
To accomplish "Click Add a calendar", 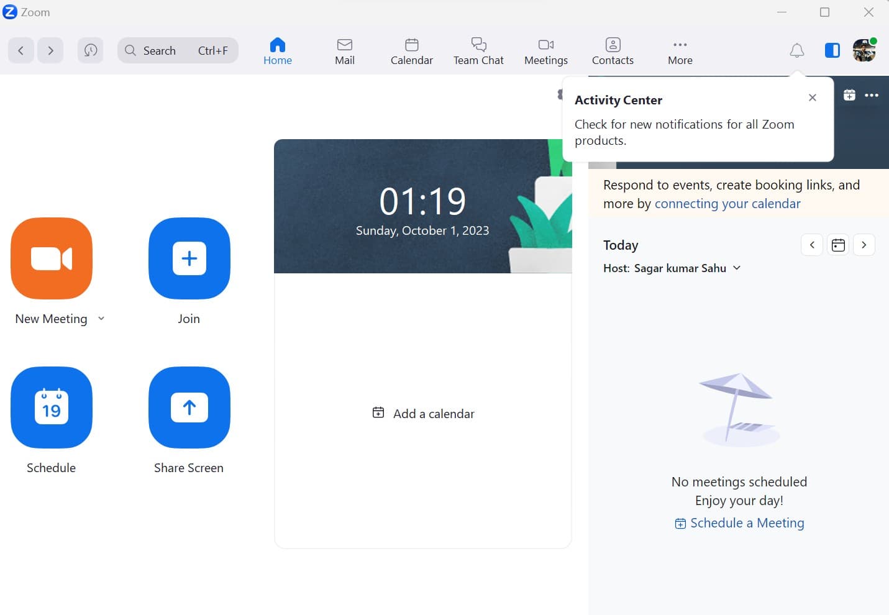I will tap(423, 414).
